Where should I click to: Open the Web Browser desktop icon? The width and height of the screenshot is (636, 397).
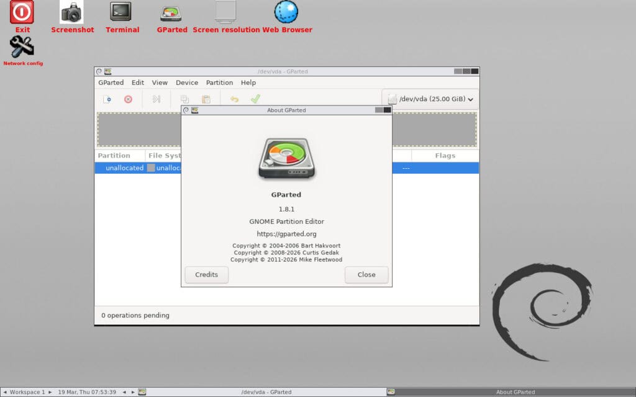pyautogui.click(x=286, y=11)
